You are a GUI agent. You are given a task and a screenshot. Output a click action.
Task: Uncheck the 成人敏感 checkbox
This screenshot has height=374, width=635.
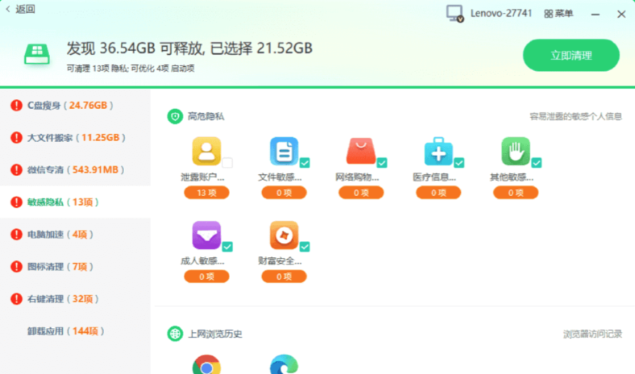227,247
